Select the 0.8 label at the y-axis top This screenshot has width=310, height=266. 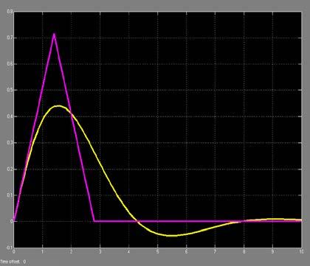coord(10,12)
